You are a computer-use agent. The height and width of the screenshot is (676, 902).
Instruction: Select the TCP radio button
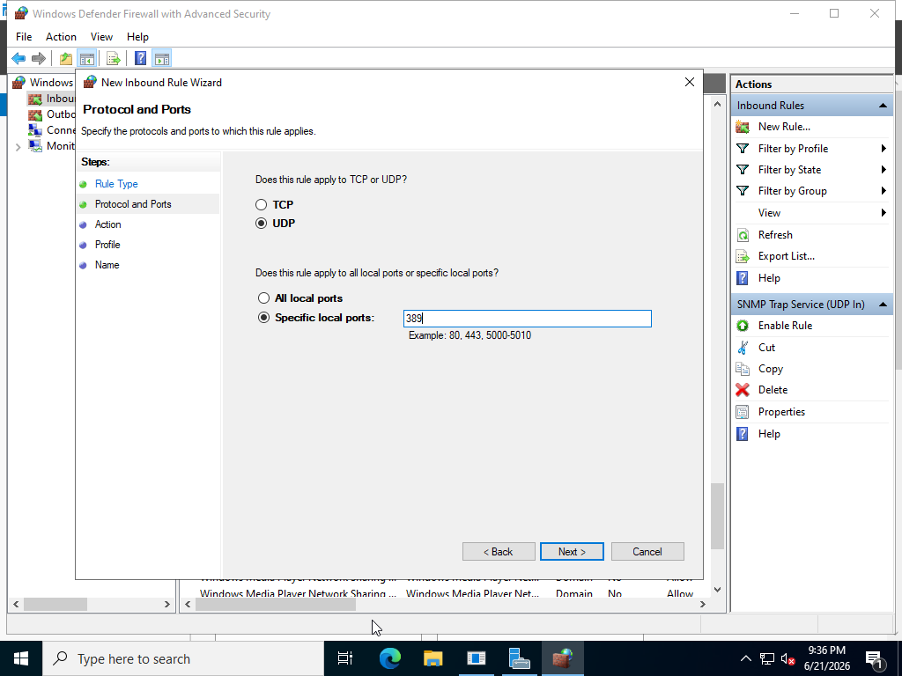coord(261,204)
